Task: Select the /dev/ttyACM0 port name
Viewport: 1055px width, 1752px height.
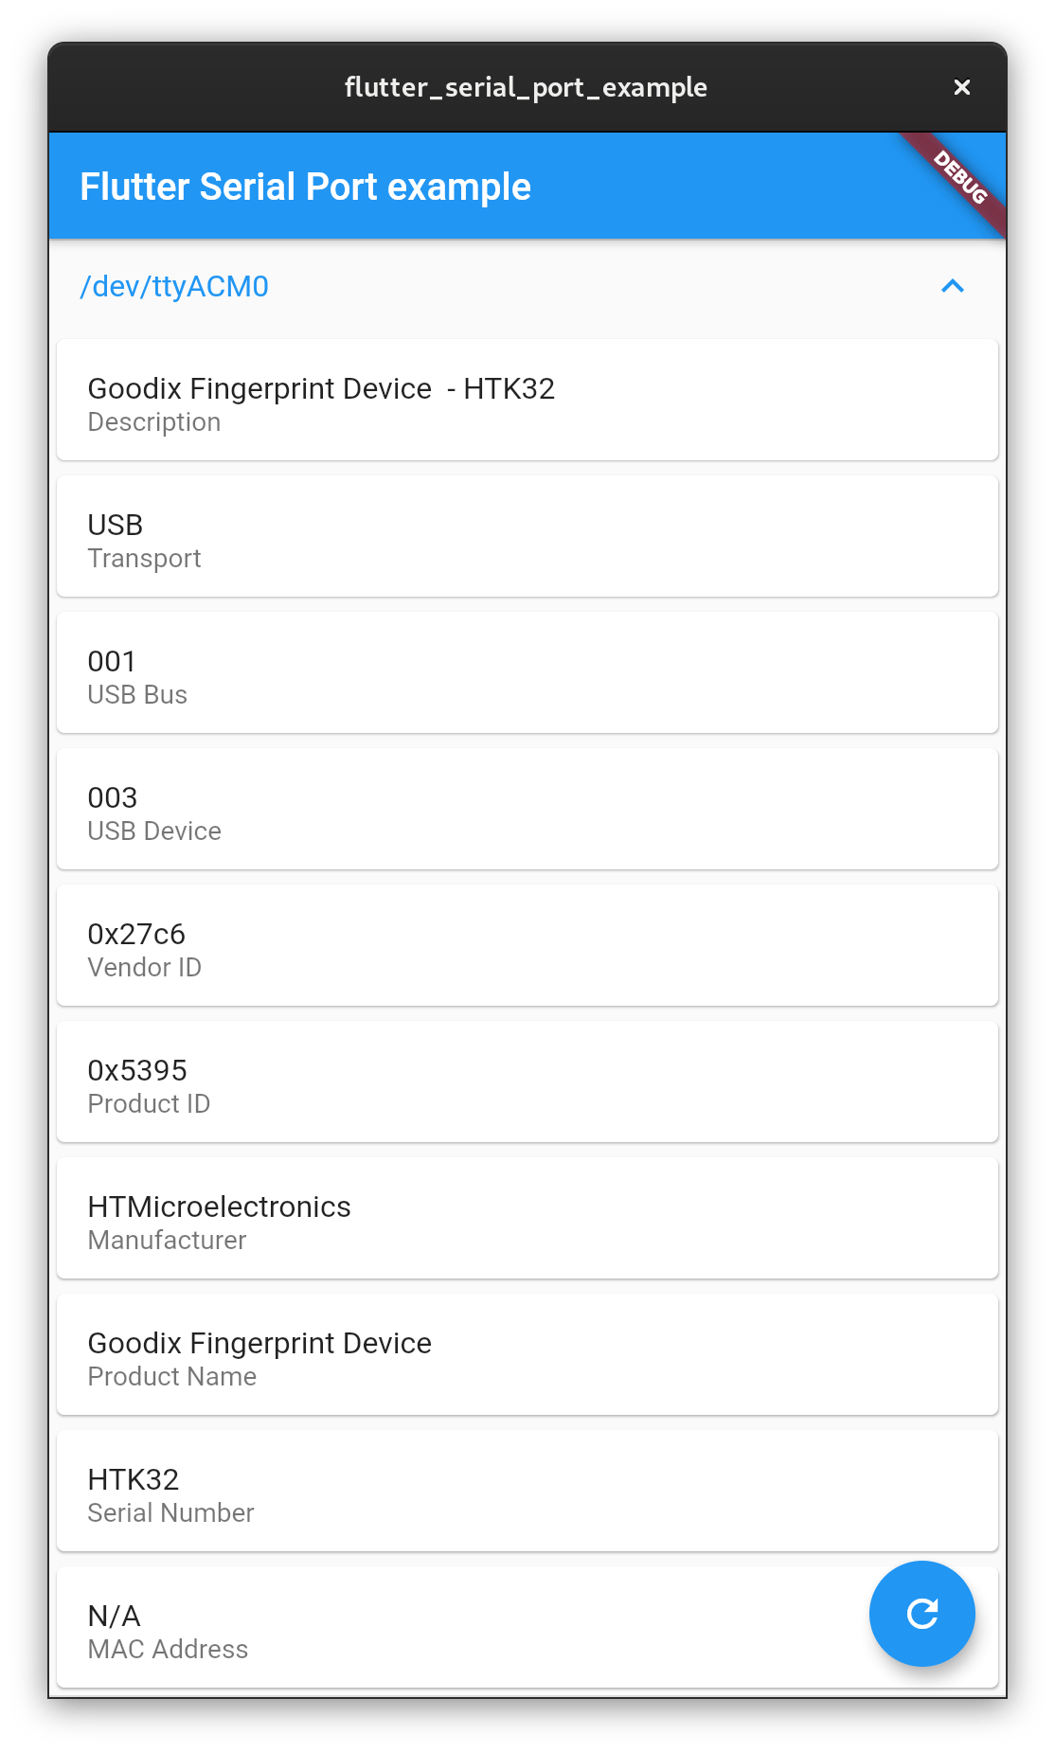Action: pos(174,286)
